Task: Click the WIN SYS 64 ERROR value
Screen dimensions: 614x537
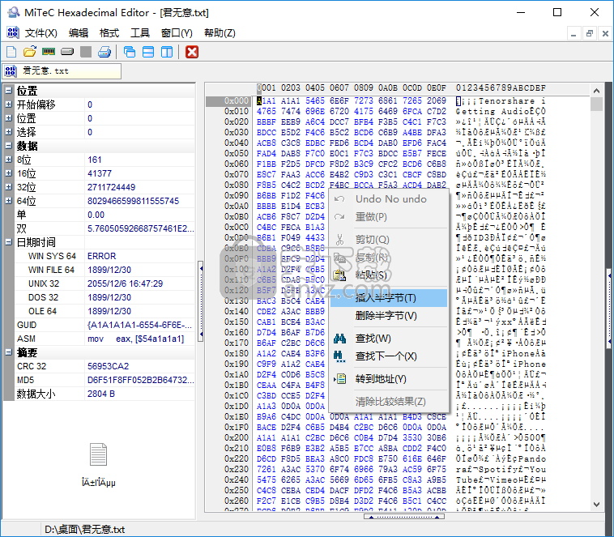Action: click(x=101, y=256)
